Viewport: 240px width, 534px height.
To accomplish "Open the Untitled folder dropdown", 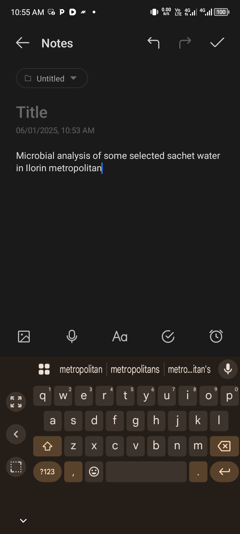I will pos(52,78).
